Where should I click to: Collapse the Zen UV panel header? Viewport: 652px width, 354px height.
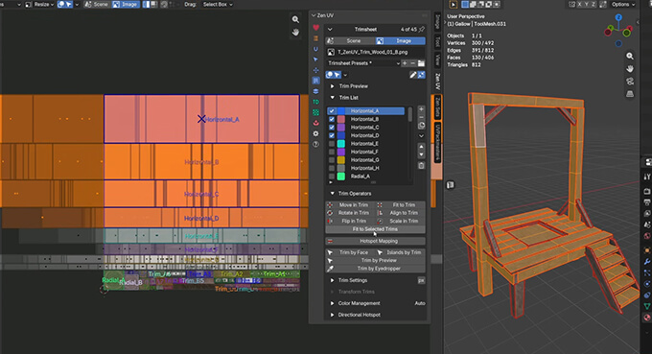point(314,15)
